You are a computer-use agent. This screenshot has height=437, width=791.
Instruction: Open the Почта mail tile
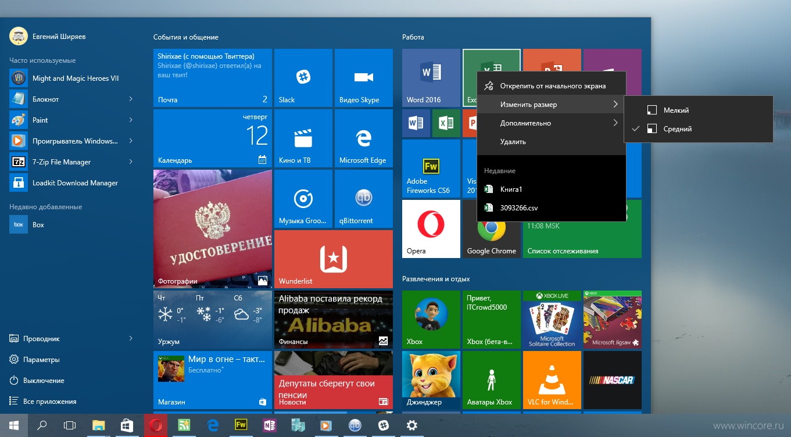(213, 78)
